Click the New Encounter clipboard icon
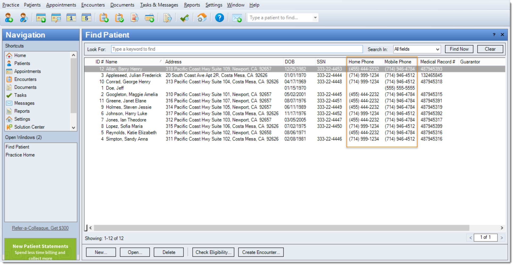 [x=104, y=18]
